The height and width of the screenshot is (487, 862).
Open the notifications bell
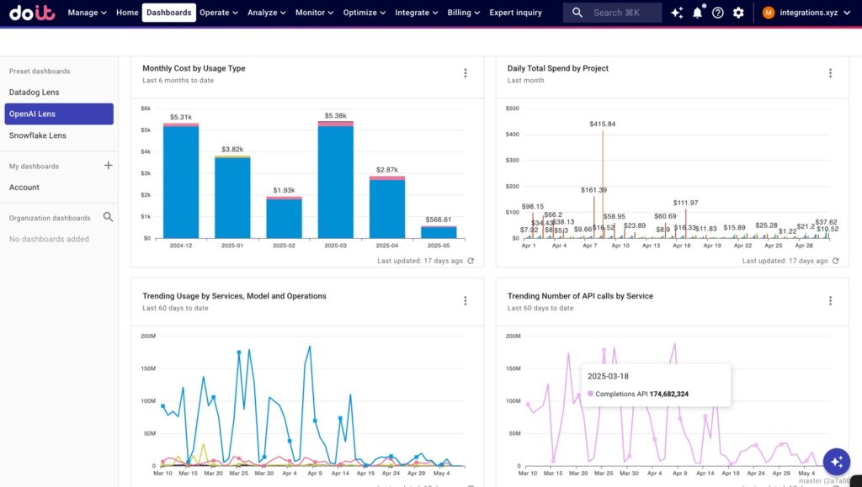pos(697,13)
